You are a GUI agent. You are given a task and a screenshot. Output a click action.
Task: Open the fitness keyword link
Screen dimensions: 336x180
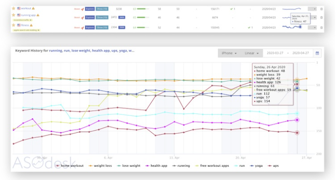(x=25, y=25)
